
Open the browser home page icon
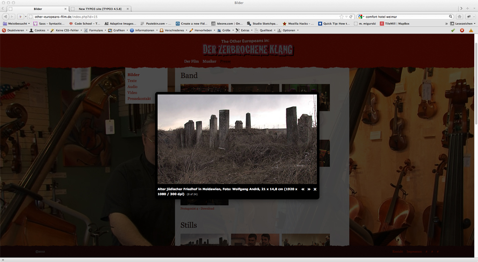coord(460,16)
